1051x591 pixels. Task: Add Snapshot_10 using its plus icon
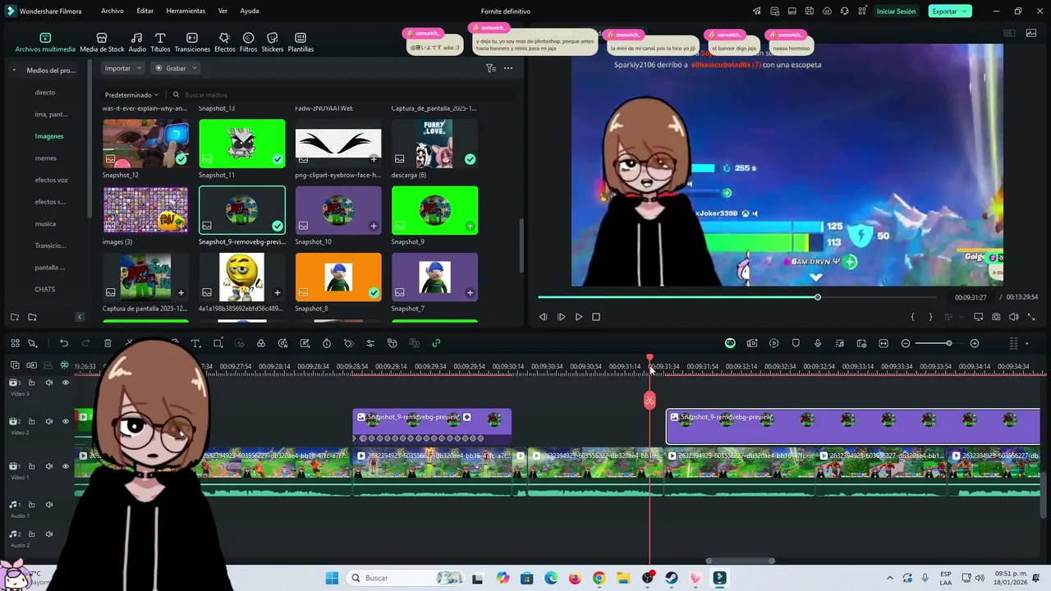(x=374, y=226)
